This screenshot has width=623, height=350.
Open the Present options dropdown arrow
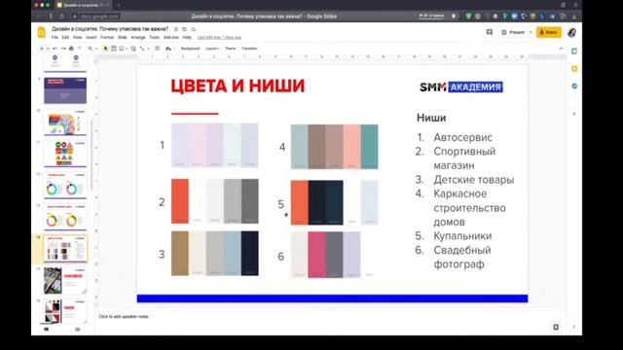(x=531, y=32)
